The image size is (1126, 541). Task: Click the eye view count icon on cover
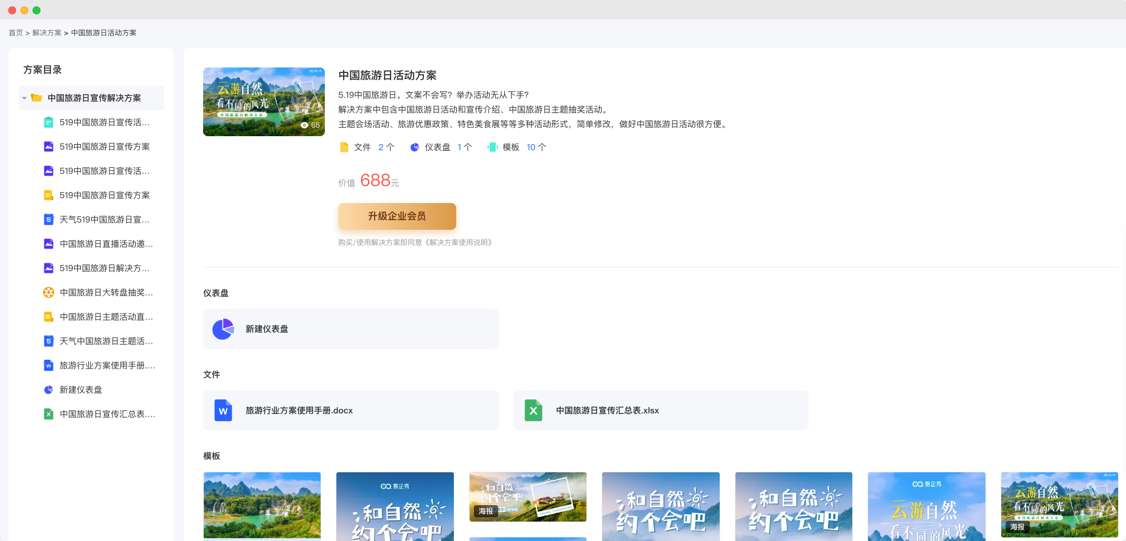tap(305, 125)
